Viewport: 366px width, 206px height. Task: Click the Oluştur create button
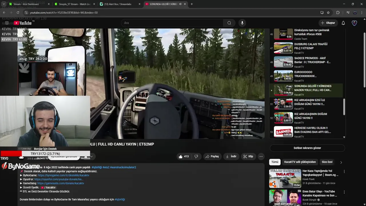(x=328, y=23)
